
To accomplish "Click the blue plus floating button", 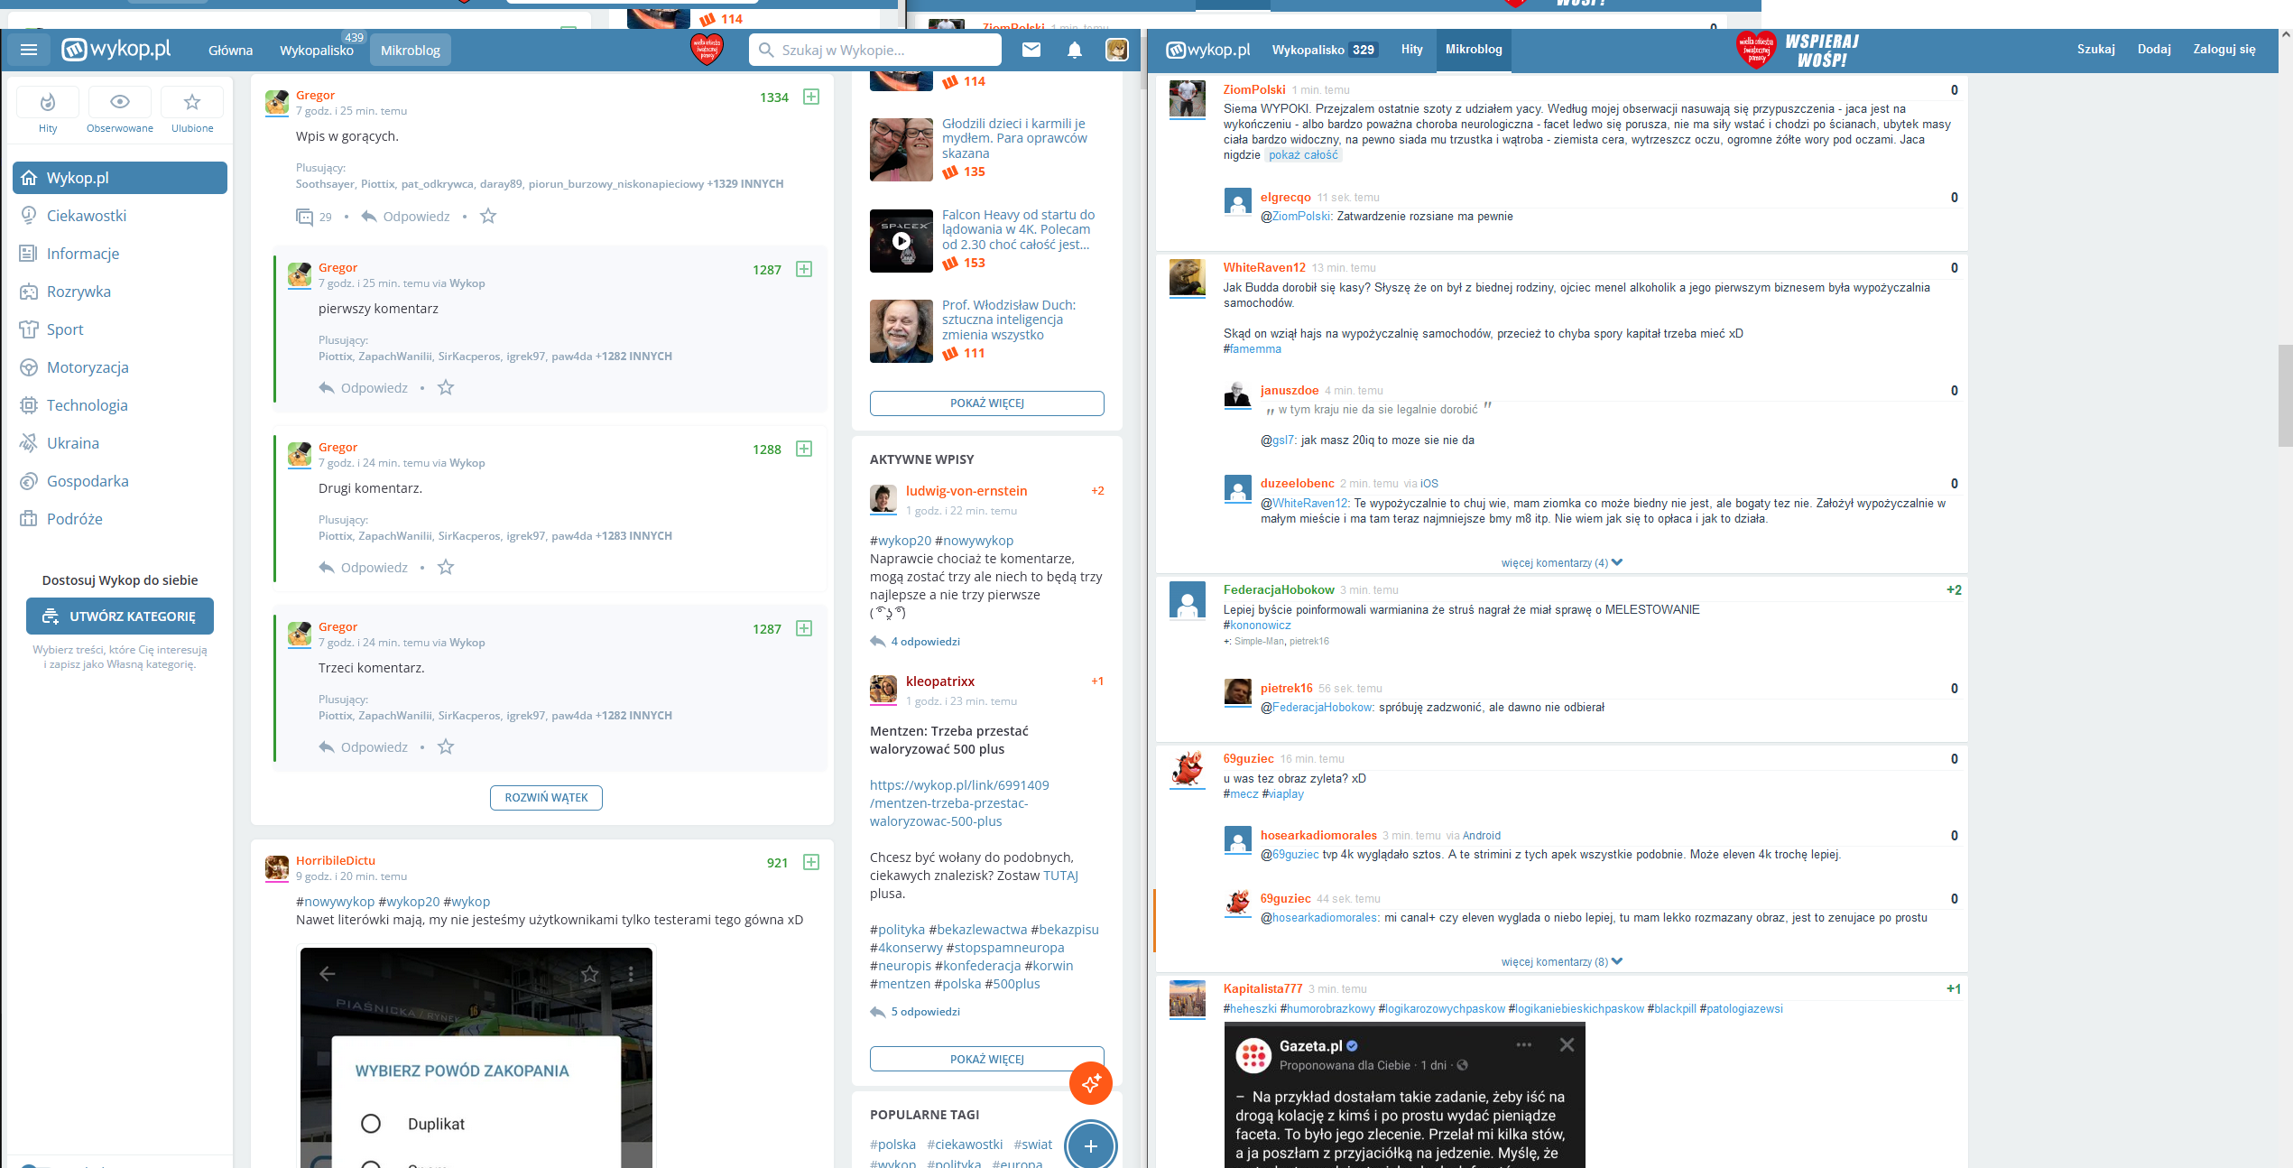I will tap(1090, 1145).
